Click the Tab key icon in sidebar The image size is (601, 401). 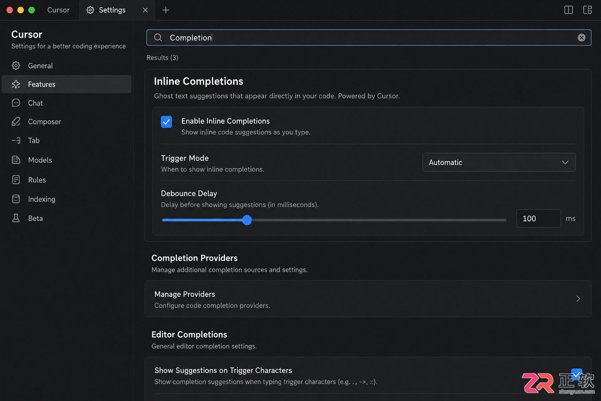pos(16,140)
